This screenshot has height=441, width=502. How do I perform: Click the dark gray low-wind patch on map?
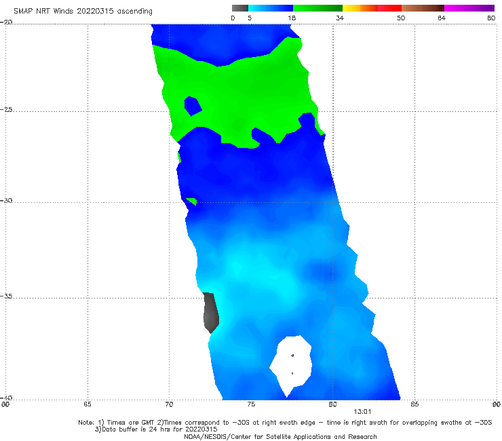coord(211,312)
